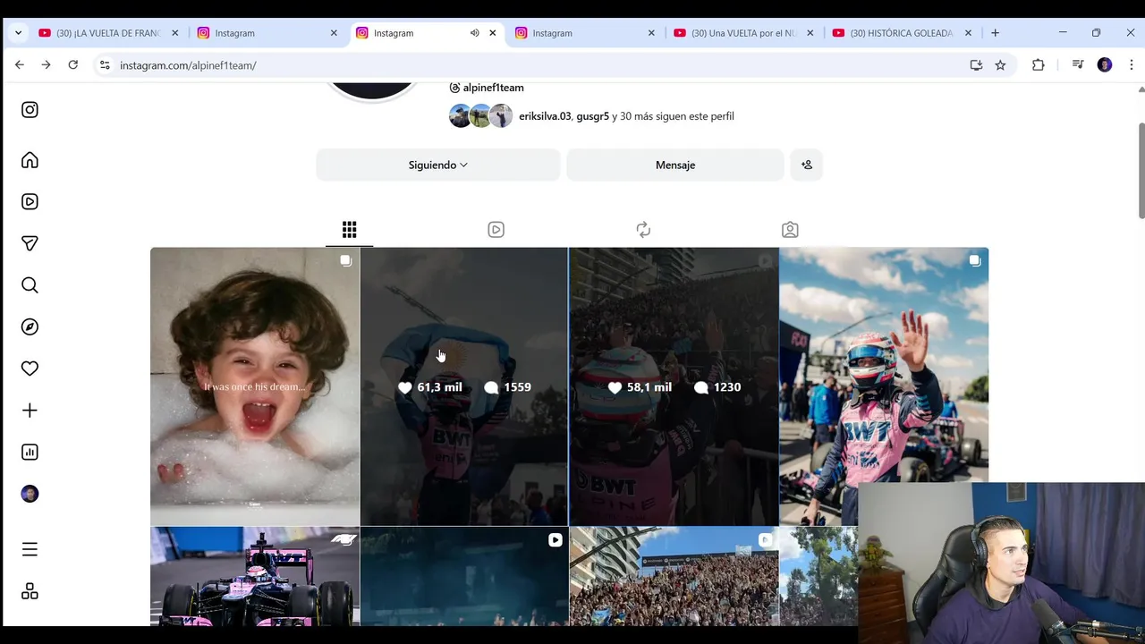
Task: Go forward with the browser forward arrow
Action: 47,65
